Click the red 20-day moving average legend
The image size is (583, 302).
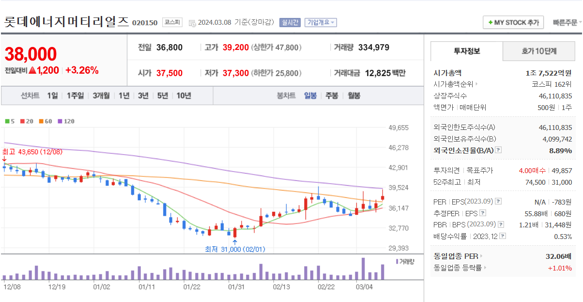[x=27, y=121]
